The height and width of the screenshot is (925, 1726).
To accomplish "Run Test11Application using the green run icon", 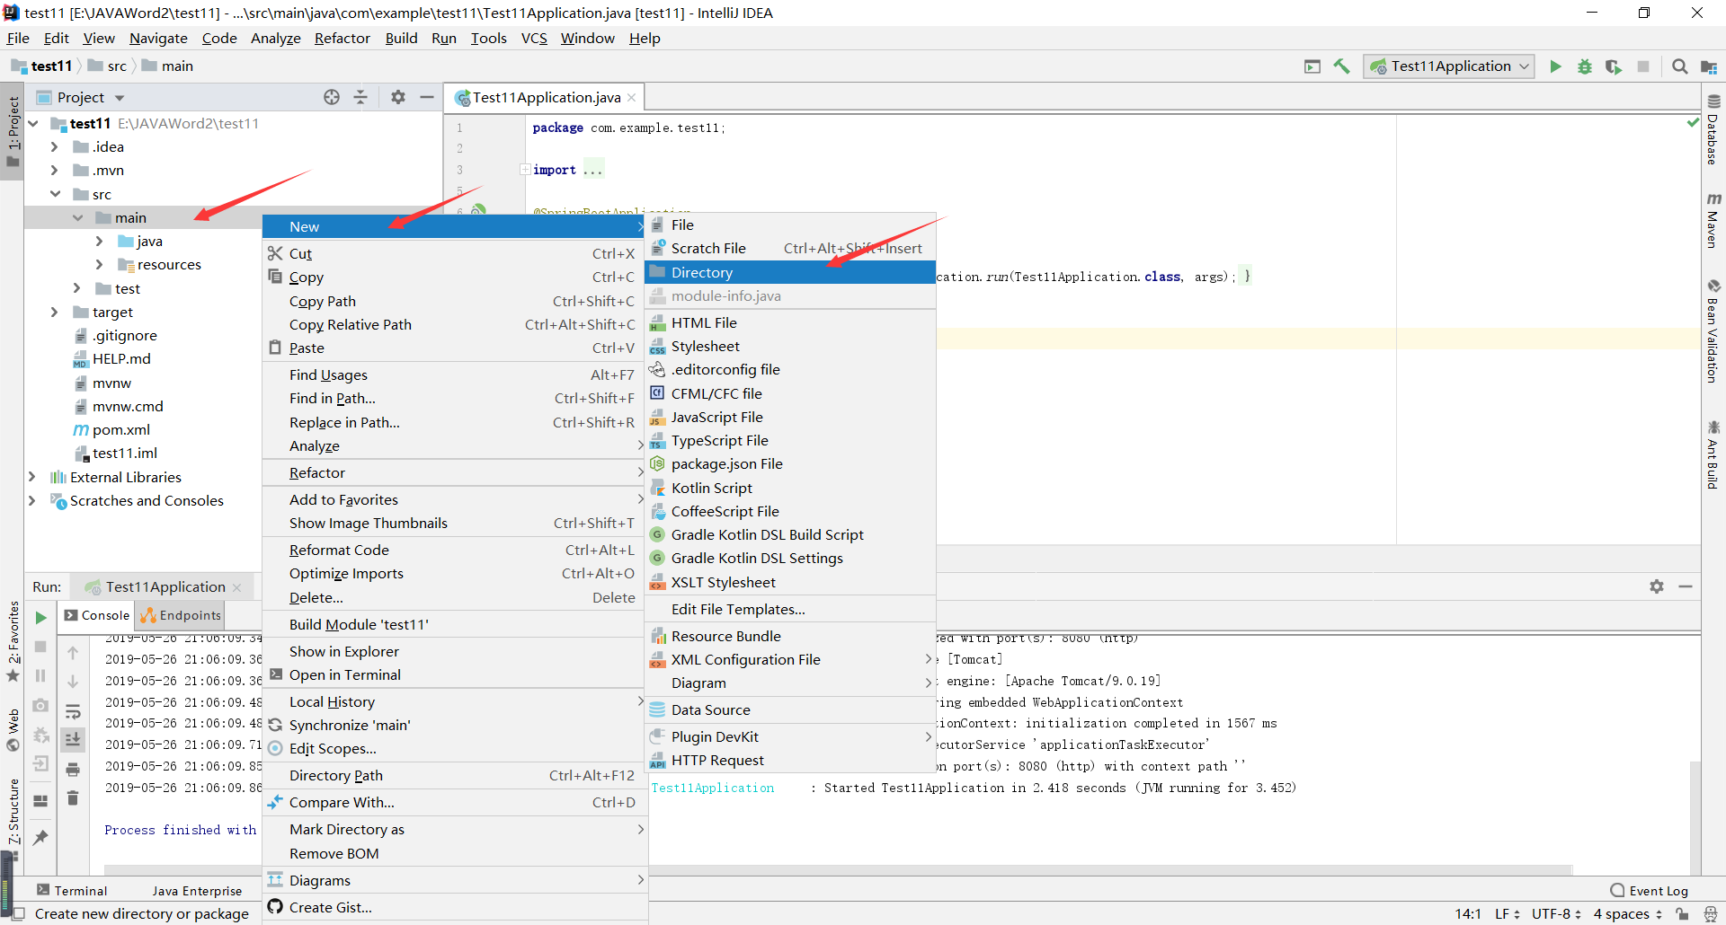I will coord(1556,66).
